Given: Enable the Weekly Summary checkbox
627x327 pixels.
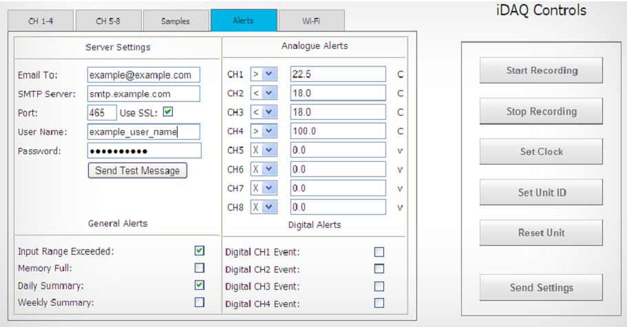Looking at the screenshot, I should [199, 302].
